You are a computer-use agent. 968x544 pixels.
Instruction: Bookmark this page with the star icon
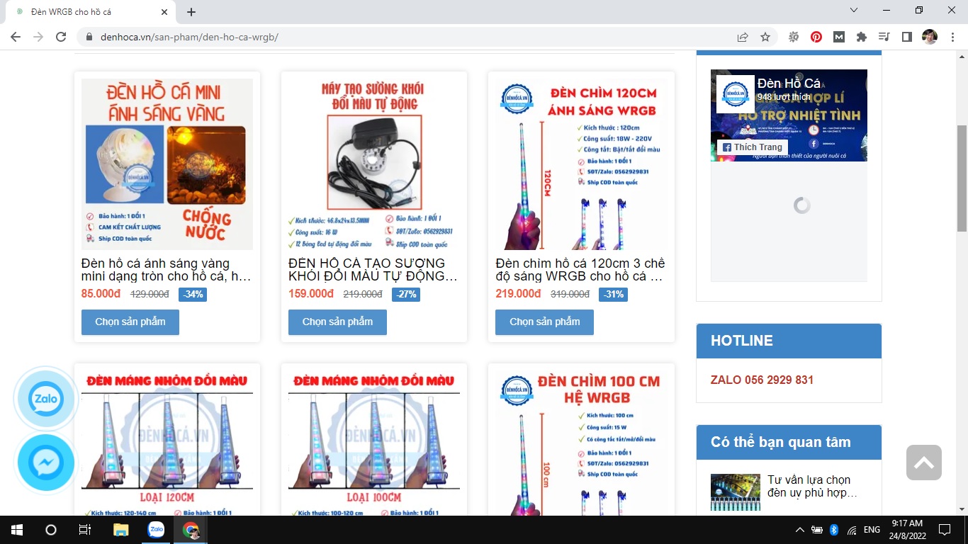coord(765,37)
